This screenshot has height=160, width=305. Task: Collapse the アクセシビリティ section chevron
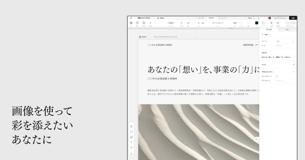pos(294,72)
